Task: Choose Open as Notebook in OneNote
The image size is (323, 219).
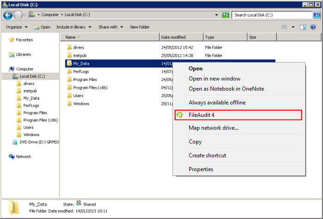Action: click(226, 89)
